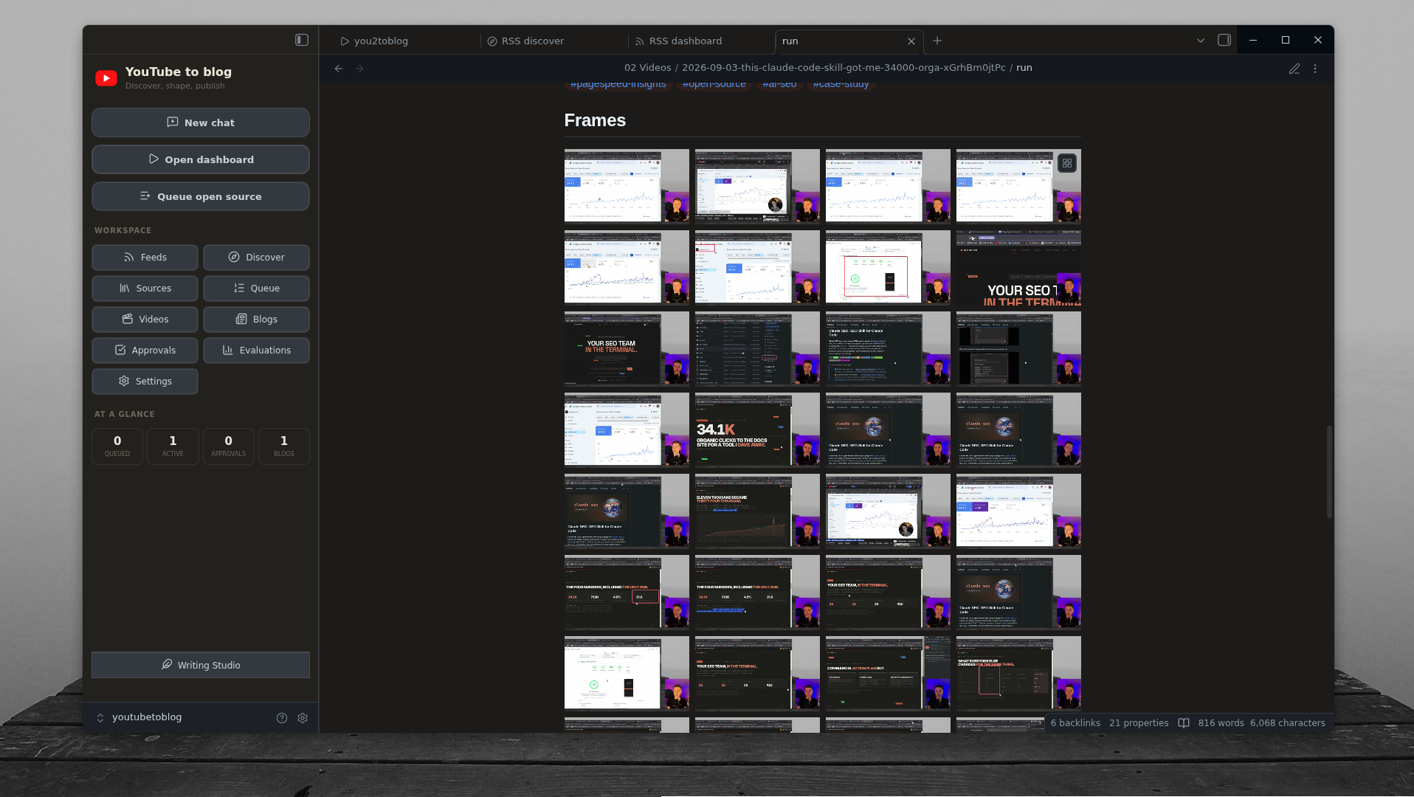Click Open dashboard button

pos(201,159)
